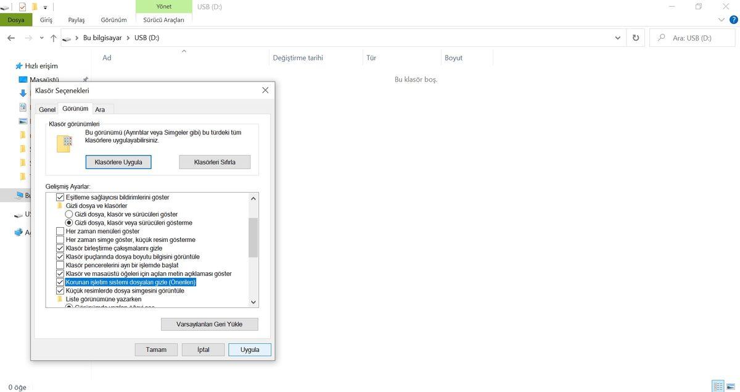Viewport: 740px width, 392px height.
Task: Expand the recent locations dropdown arrow
Action: coord(42,38)
